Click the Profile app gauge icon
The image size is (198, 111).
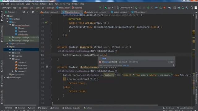156,8
